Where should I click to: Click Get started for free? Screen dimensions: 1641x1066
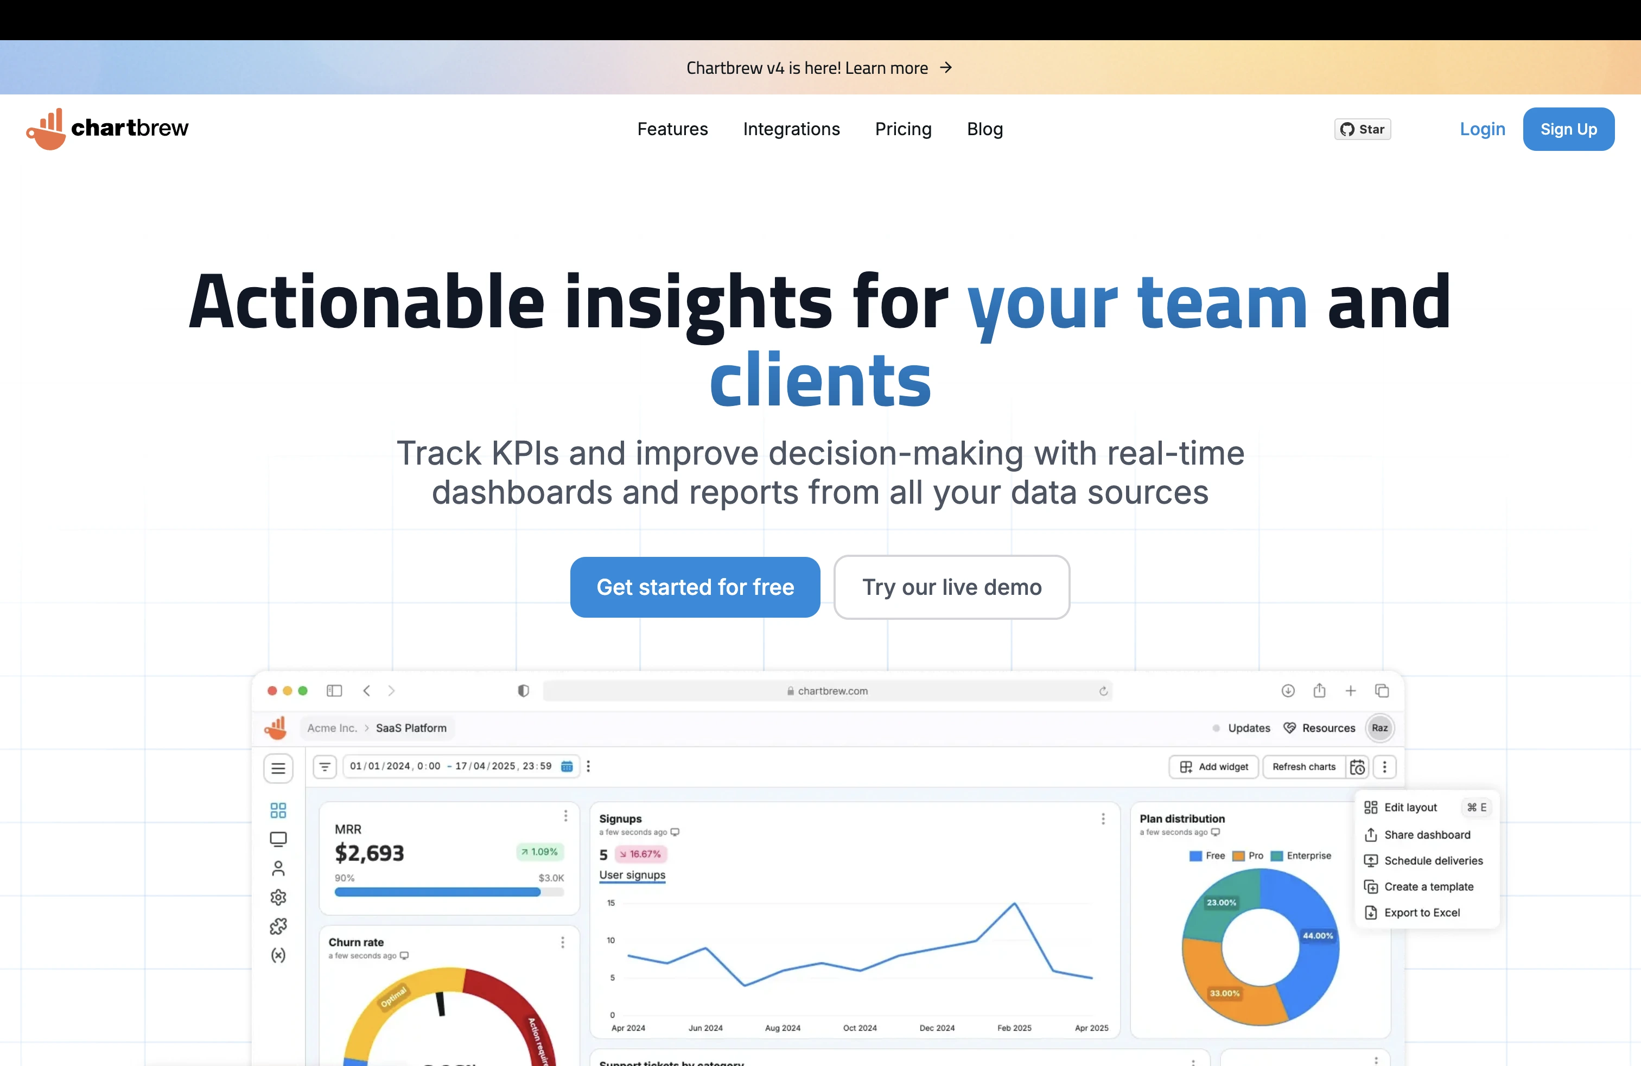click(x=695, y=587)
